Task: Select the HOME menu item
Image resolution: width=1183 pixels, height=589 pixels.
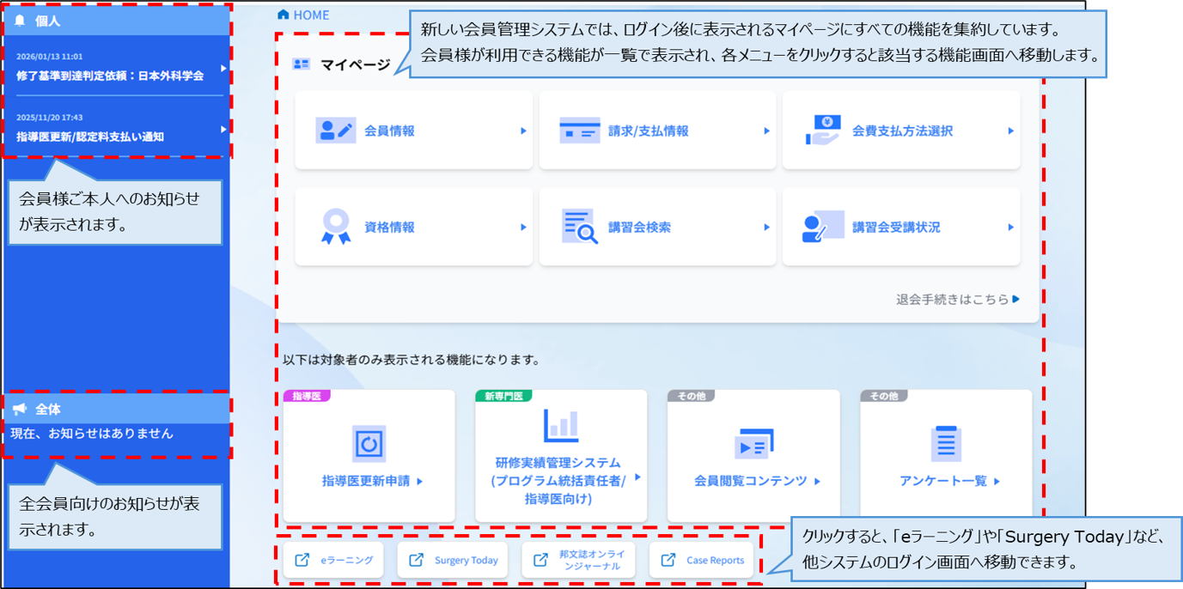Action: tap(307, 14)
